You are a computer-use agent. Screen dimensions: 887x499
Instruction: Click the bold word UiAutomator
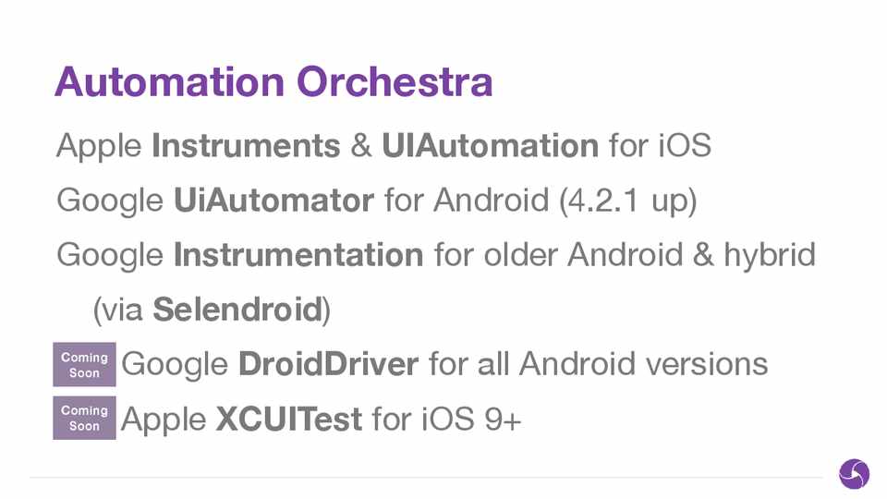click(273, 201)
